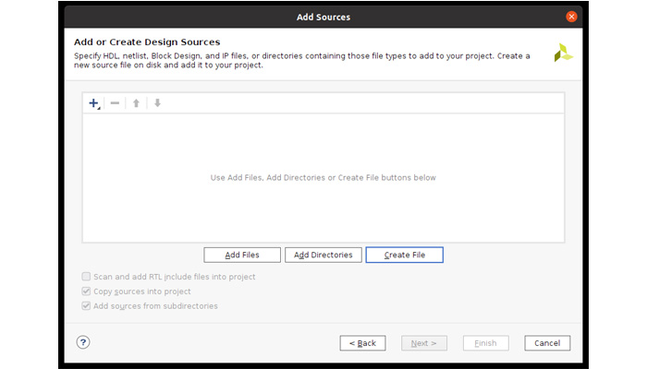647x369 pixels.
Task: Click the plus icon to add sources
Action: point(93,103)
